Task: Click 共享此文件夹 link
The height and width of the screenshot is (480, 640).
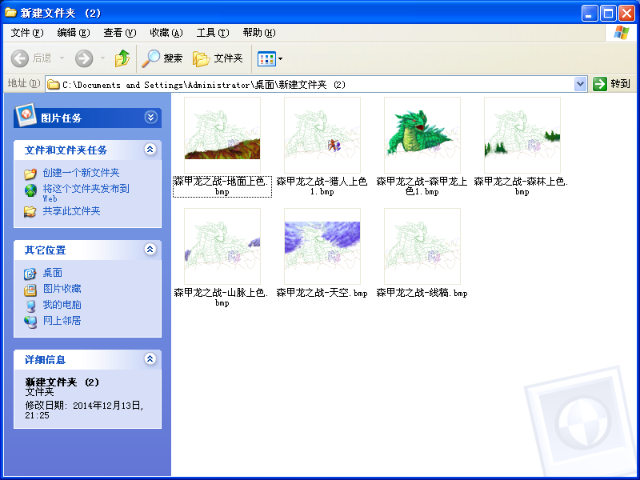Action: pos(71,211)
